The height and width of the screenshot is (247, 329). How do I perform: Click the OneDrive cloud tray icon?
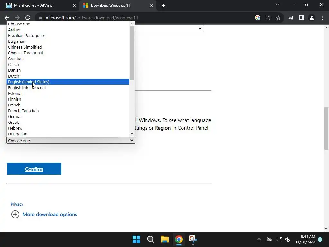(x=269, y=239)
